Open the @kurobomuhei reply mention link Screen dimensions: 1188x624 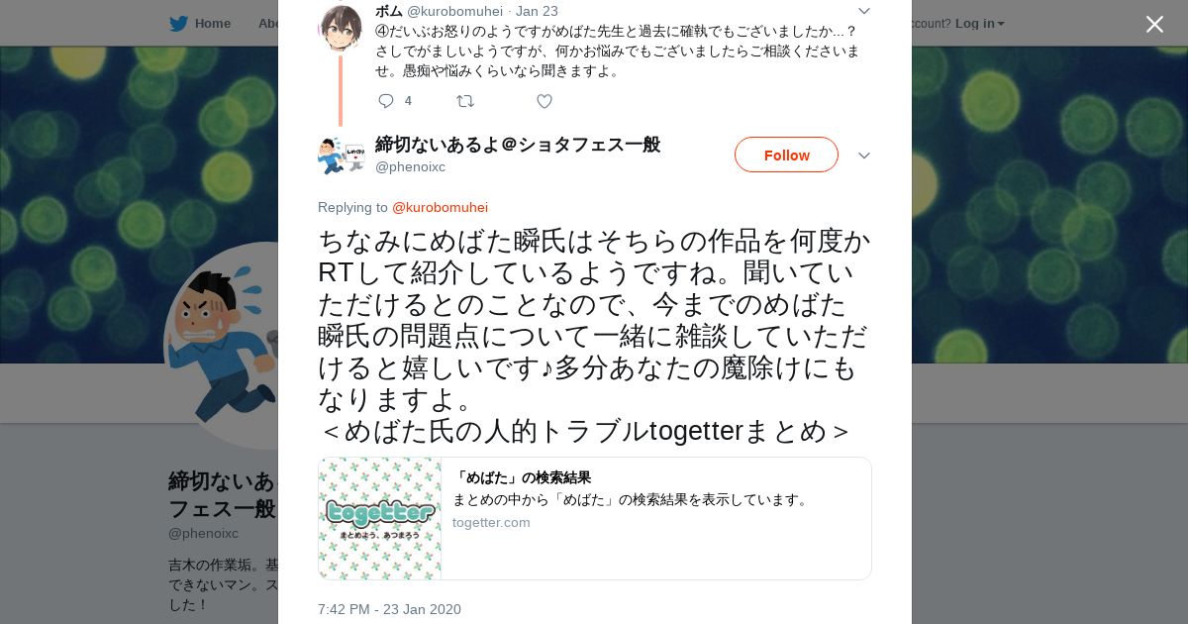click(x=440, y=207)
